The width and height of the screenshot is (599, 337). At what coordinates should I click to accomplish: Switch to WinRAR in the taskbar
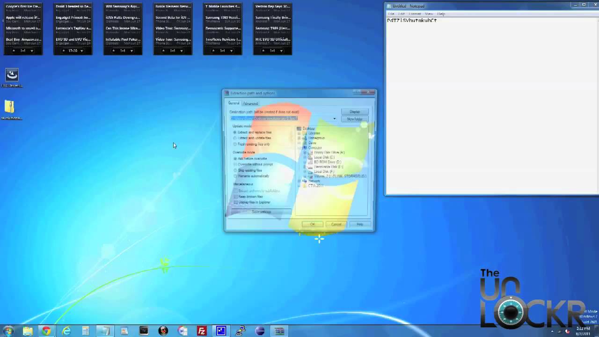[x=279, y=331]
